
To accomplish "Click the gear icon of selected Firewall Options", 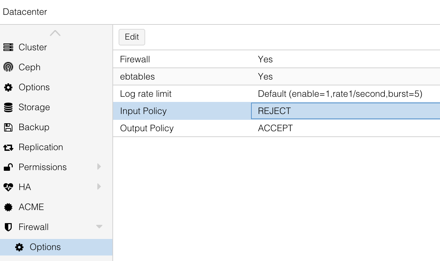I will click(x=20, y=247).
